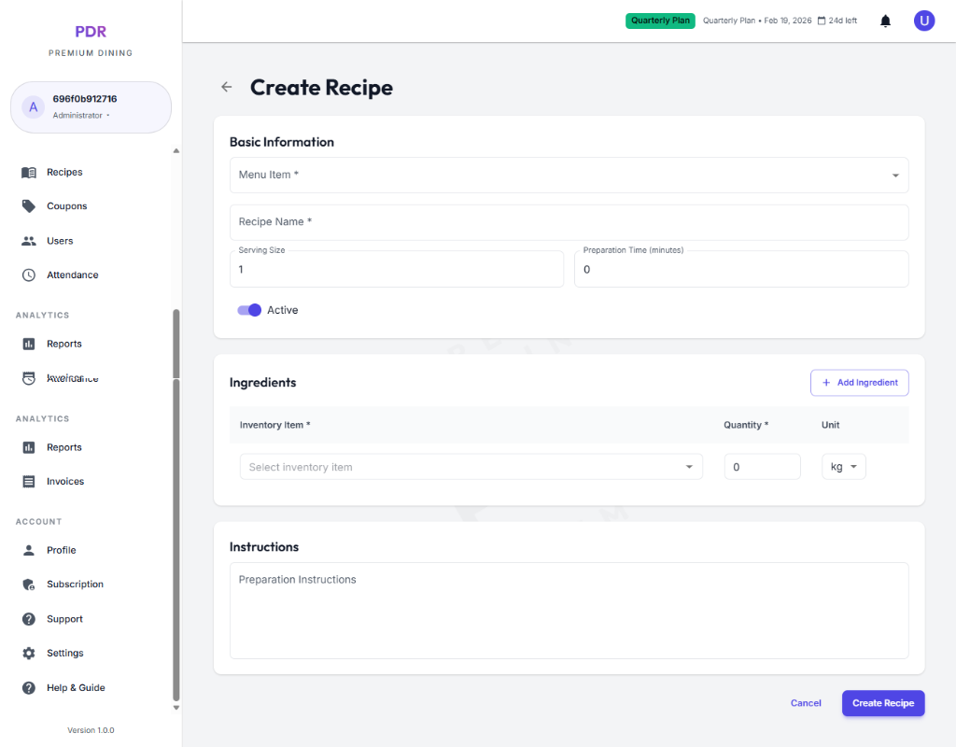The image size is (956, 747).
Task: Click the user avatar in top bar
Action: pos(923,21)
